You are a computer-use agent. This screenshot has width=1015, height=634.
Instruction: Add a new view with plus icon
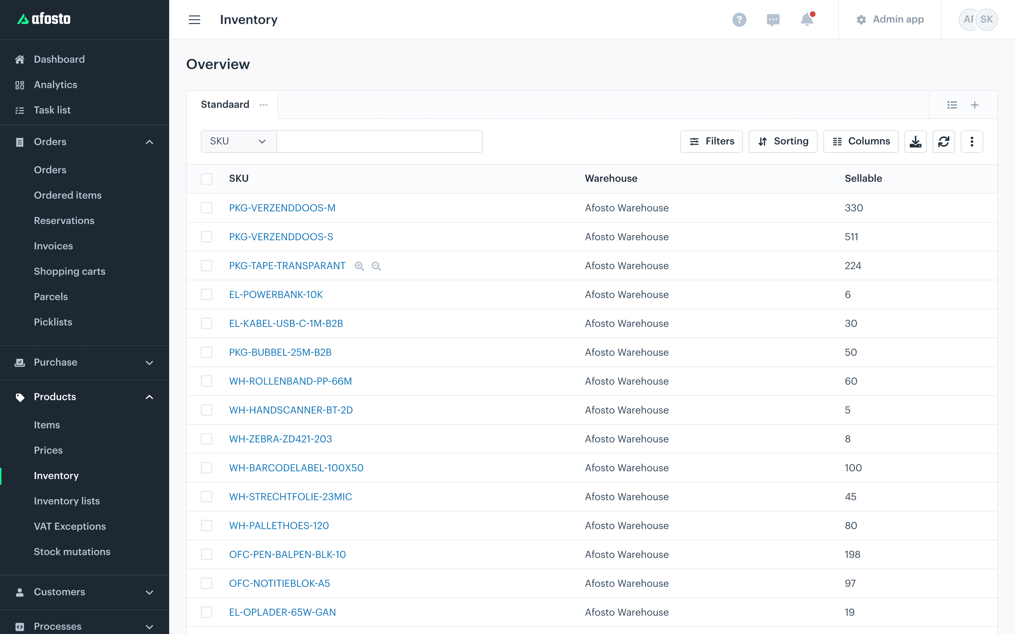tap(975, 105)
